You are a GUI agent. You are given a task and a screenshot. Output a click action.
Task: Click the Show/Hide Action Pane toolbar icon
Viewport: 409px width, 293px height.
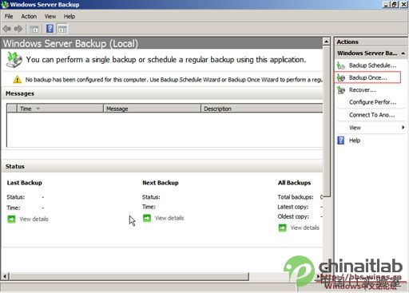pos(62,29)
